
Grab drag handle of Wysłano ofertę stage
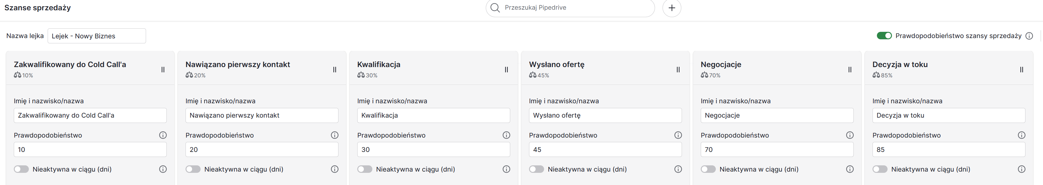678,70
